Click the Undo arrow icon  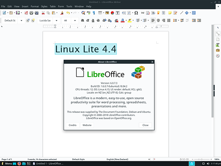68,13
